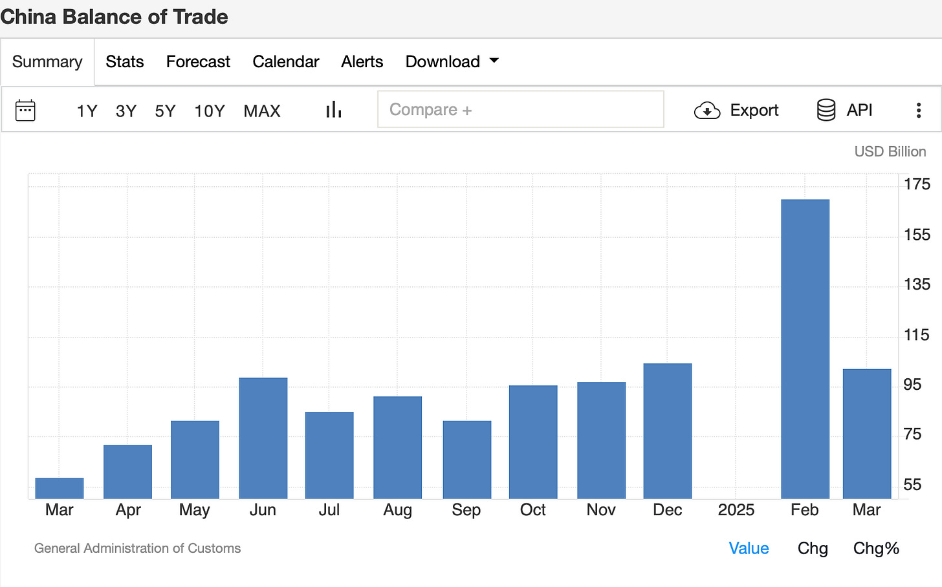
Task: Click the 'China Balance of Trade' heading
Action: coord(114,17)
